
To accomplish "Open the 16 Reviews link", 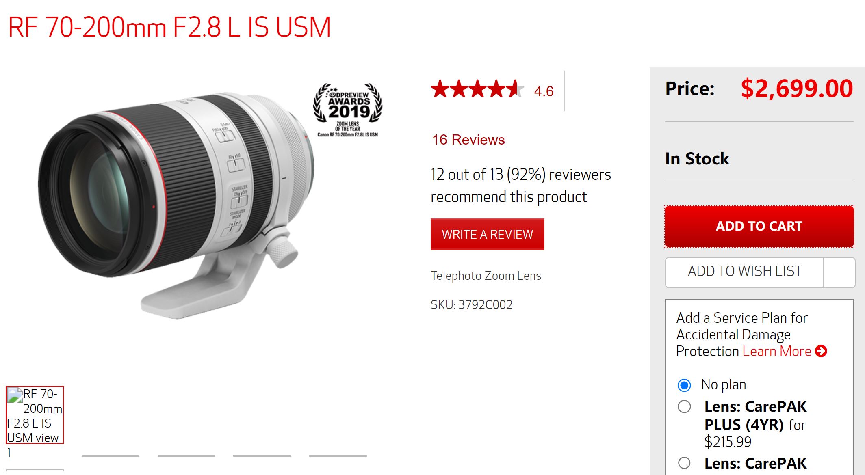I will pyautogui.click(x=468, y=140).
